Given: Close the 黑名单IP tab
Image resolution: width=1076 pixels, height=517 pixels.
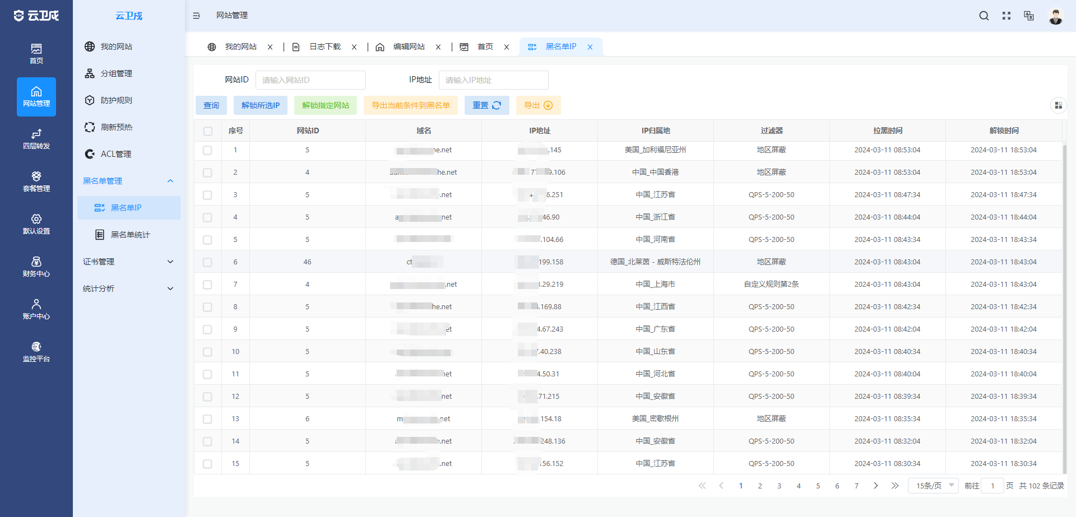Looking at the screenshot, I should (x=590, y=47).
